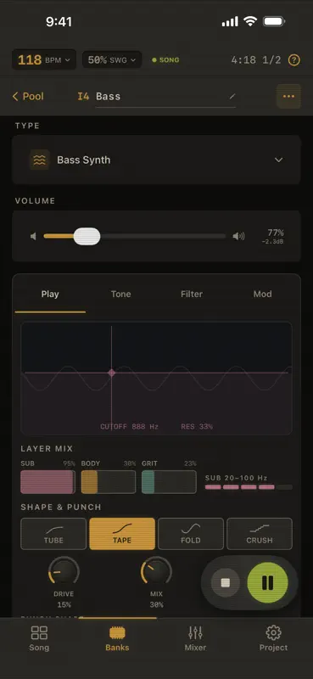
Task: Tap the I4 instrument slot label
Action: (83, 96)
